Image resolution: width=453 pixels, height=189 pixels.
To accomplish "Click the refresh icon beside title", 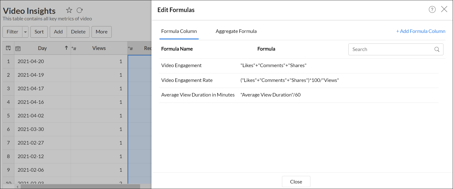I will click(80, 10).
